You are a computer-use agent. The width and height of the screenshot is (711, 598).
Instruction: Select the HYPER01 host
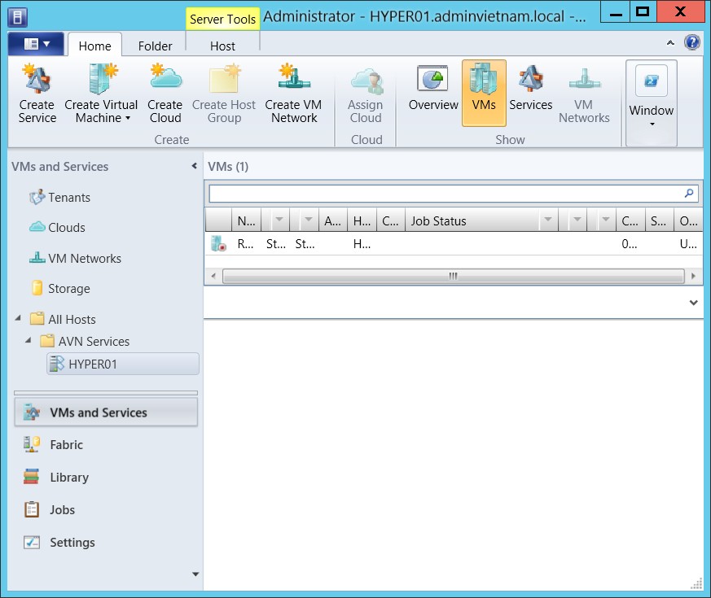coord(122,364)
